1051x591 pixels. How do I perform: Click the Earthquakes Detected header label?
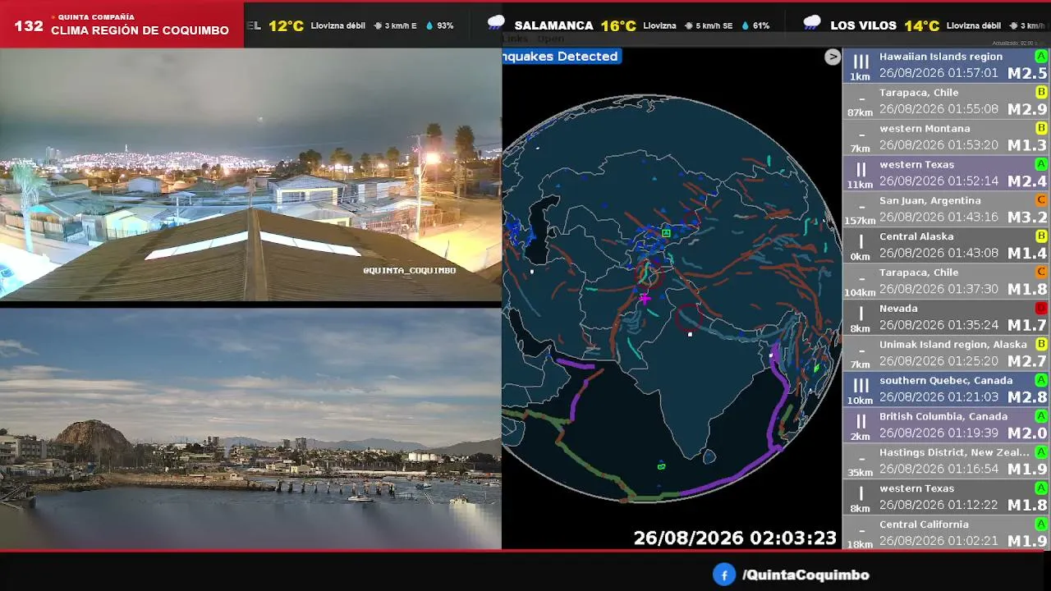561,57
